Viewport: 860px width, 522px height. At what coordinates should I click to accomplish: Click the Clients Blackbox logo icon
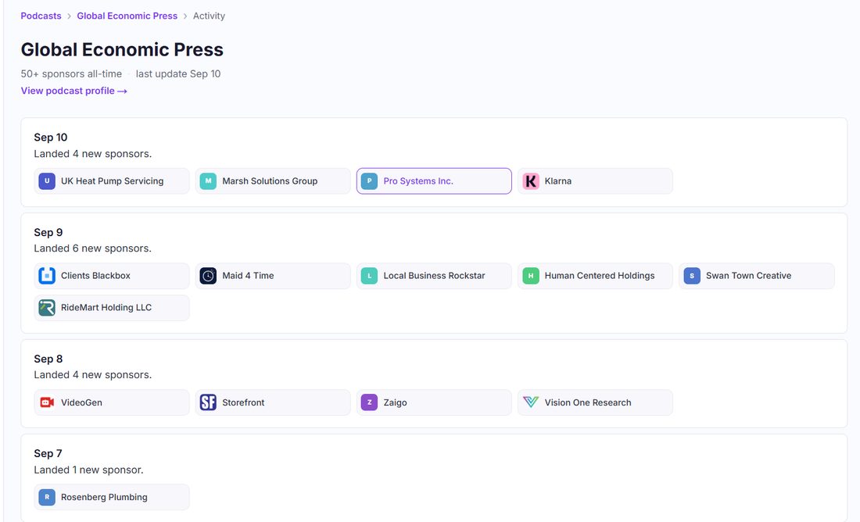pyautogui.click(x=47, y=276)
